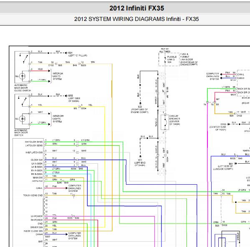
Task: Click 'INTERIOR LIGHTS SYSTEM' beside the RED wire
Action: pyautogui.click(x=58, y=76)
